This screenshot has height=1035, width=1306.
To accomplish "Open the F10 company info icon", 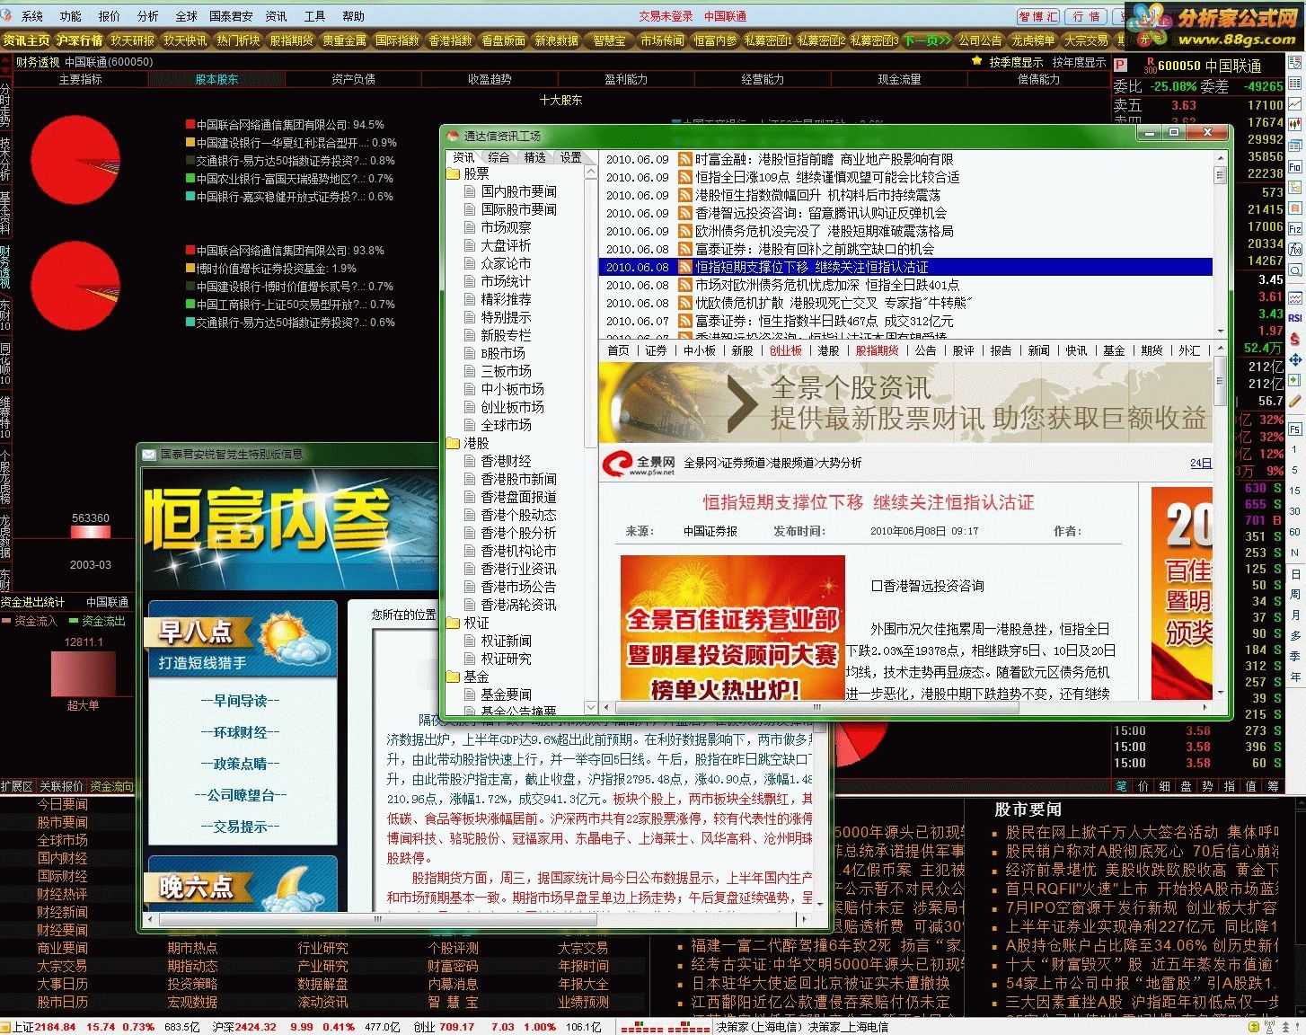I will pyautogui.click(x=1295, y=167).
